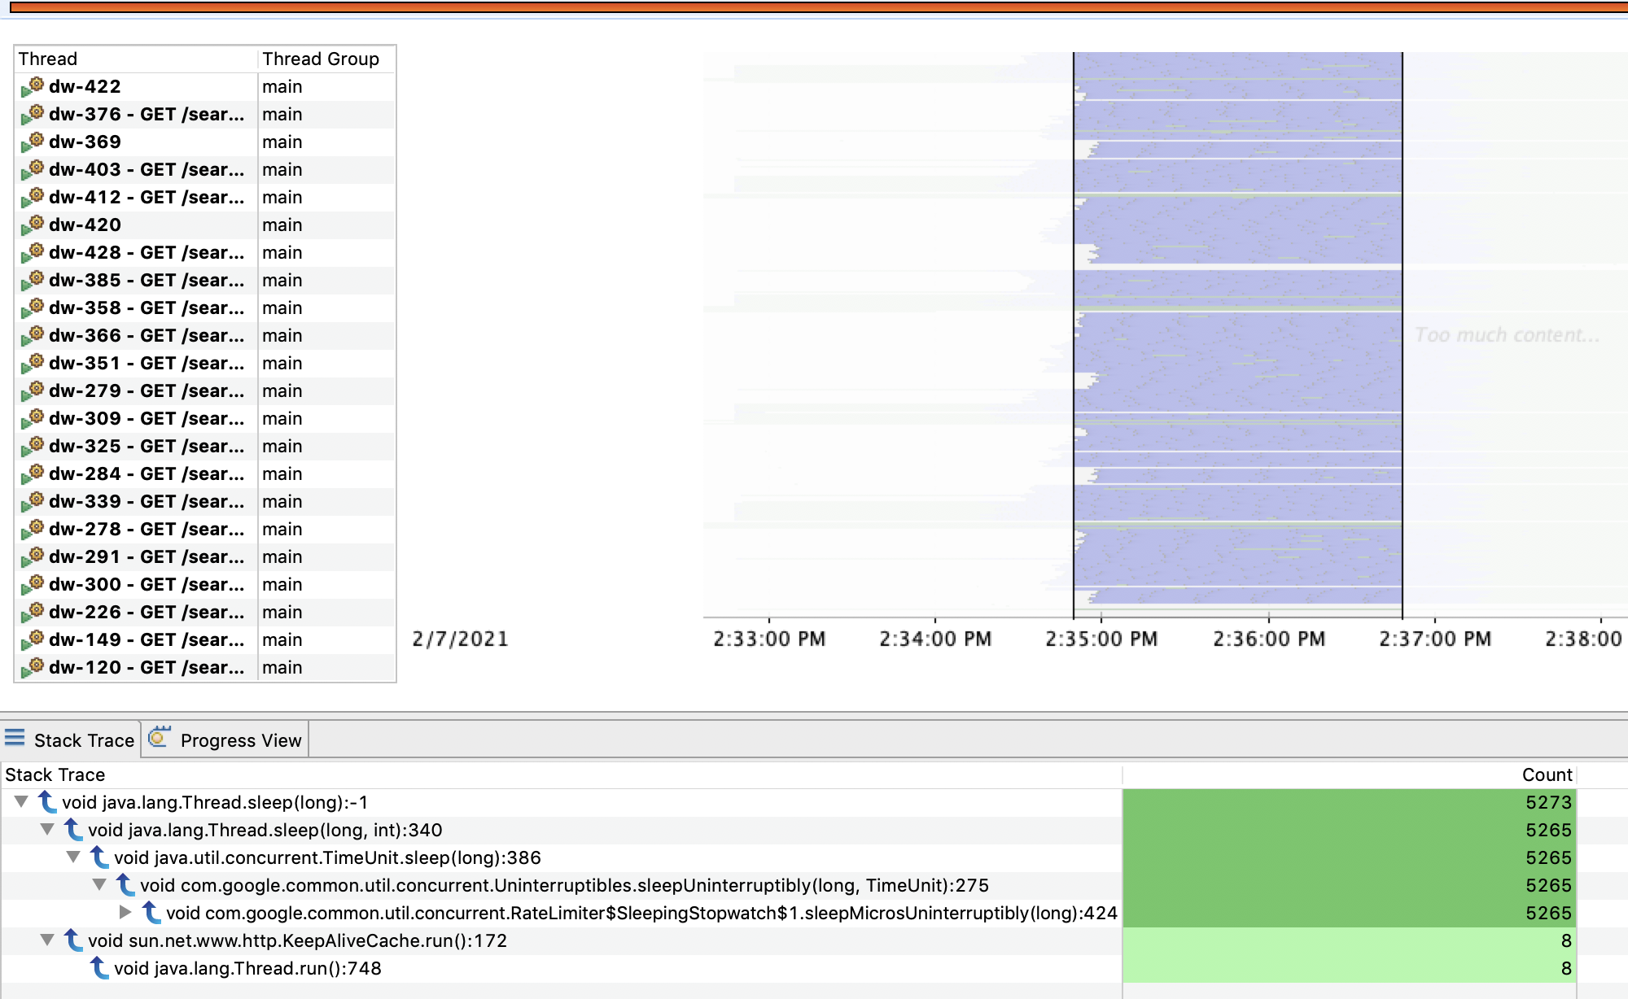
Task: Click the 2:36:00 PM timeline tick
Action: [1269, 639]
